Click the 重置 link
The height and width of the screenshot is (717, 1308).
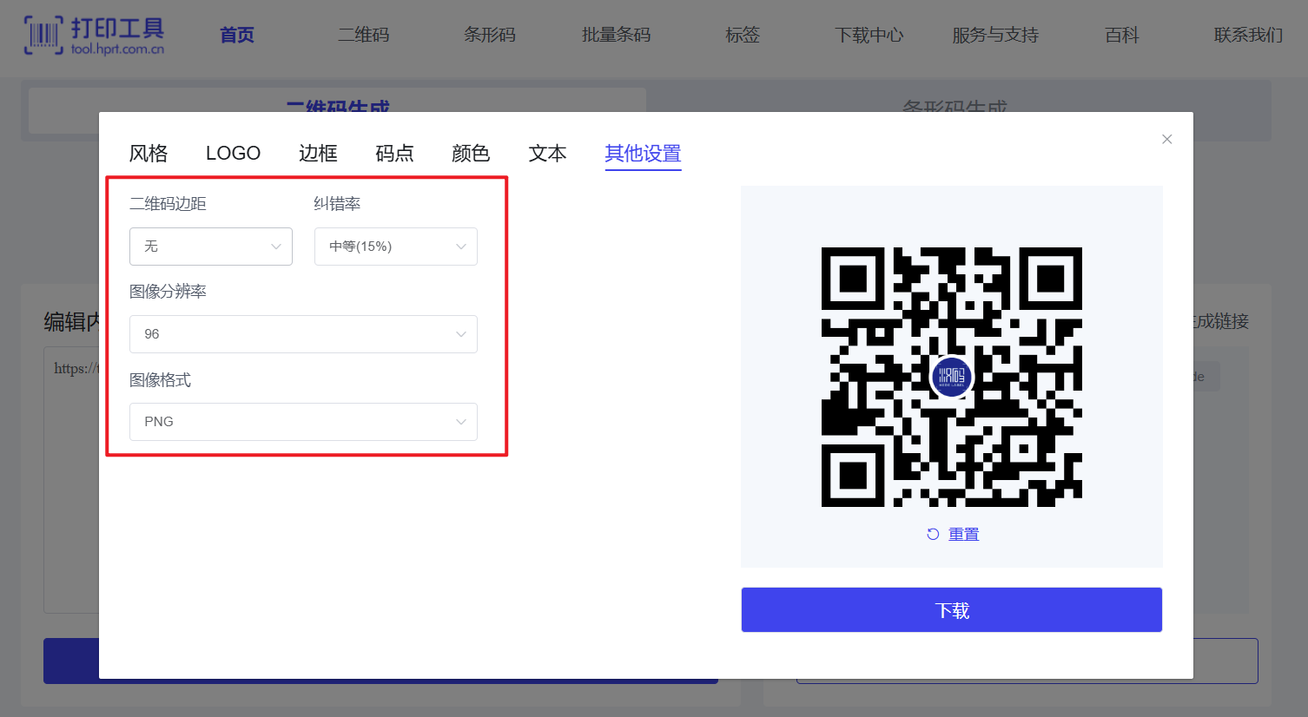click(x=963, y=534)
